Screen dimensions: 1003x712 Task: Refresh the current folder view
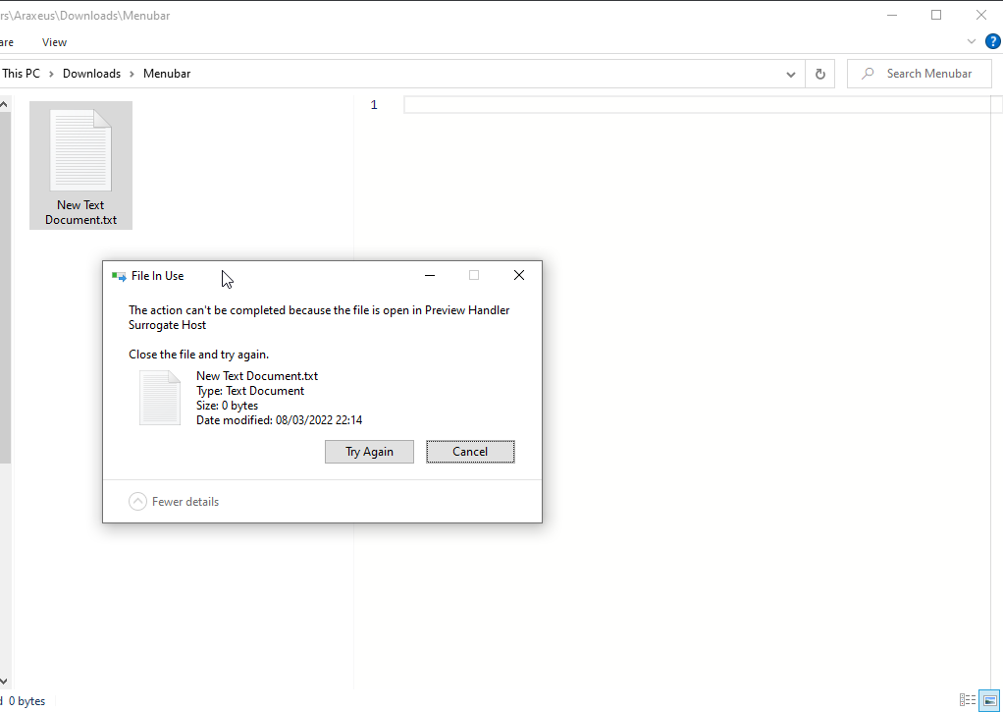click(820, 73)
